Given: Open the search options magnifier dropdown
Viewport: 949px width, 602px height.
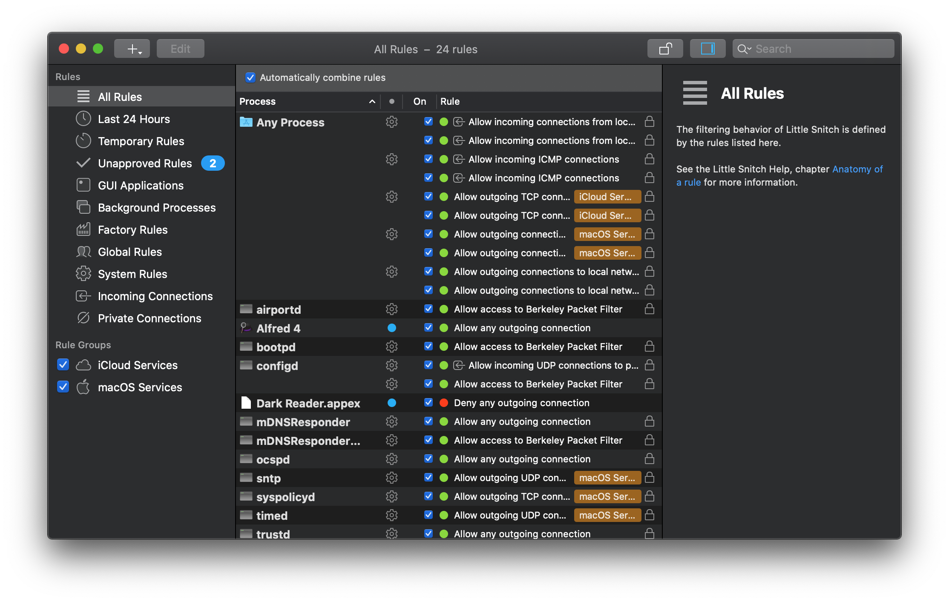Looking at the screenshot, I should point(744,49).
